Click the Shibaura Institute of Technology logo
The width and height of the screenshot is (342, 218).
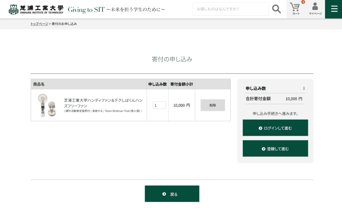(x=36, y=9)
